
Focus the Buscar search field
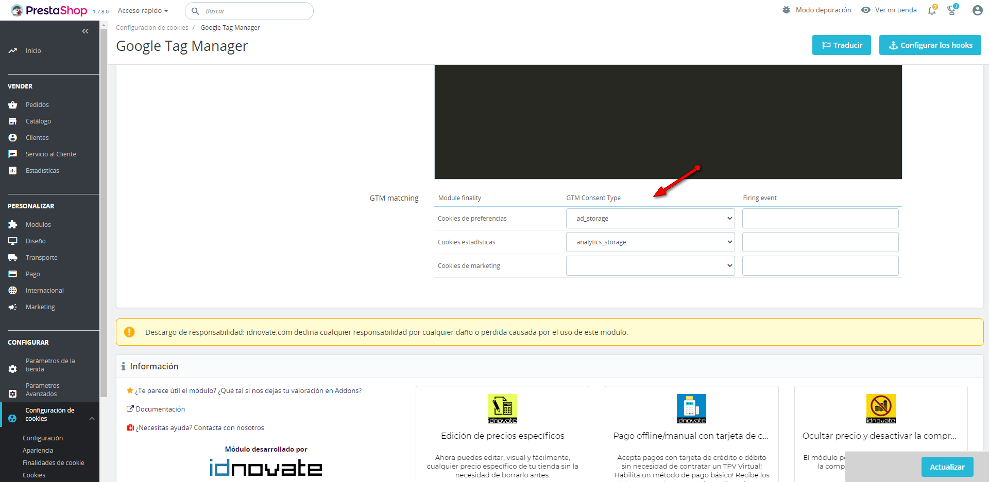tap(249, 11)
